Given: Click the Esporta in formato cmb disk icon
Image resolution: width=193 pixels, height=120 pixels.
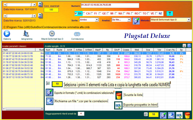Looking at the screenshot, I should pyautogui.click(x=49, y=93).
